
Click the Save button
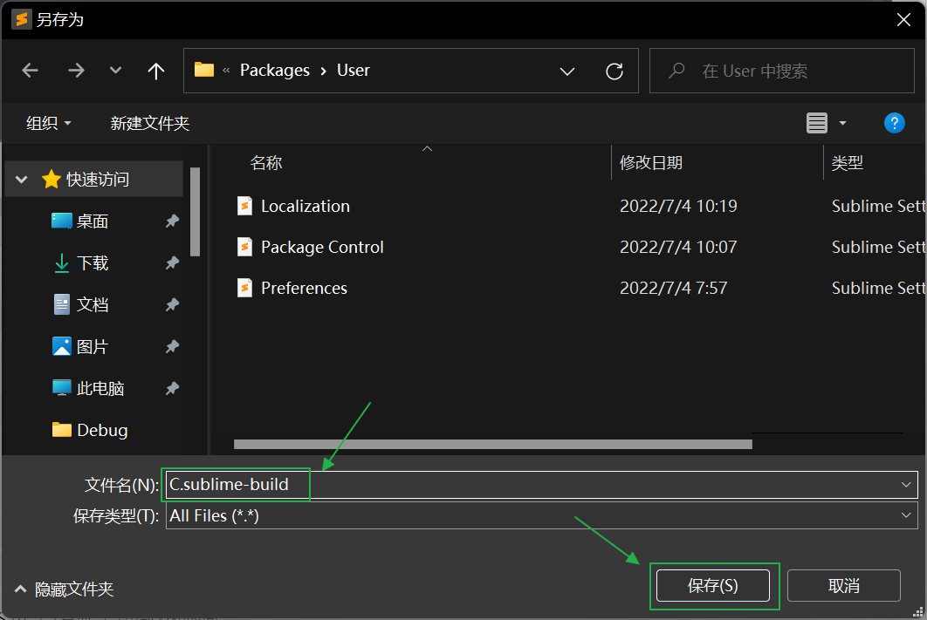point(712,586)
